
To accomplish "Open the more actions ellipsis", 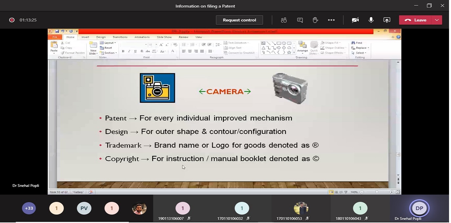I will (x=331, y=20).
